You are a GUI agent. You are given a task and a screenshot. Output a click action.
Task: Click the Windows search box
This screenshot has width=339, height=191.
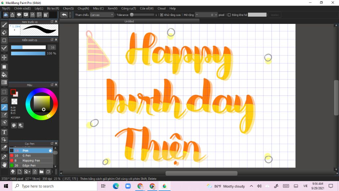pos(55,186)
